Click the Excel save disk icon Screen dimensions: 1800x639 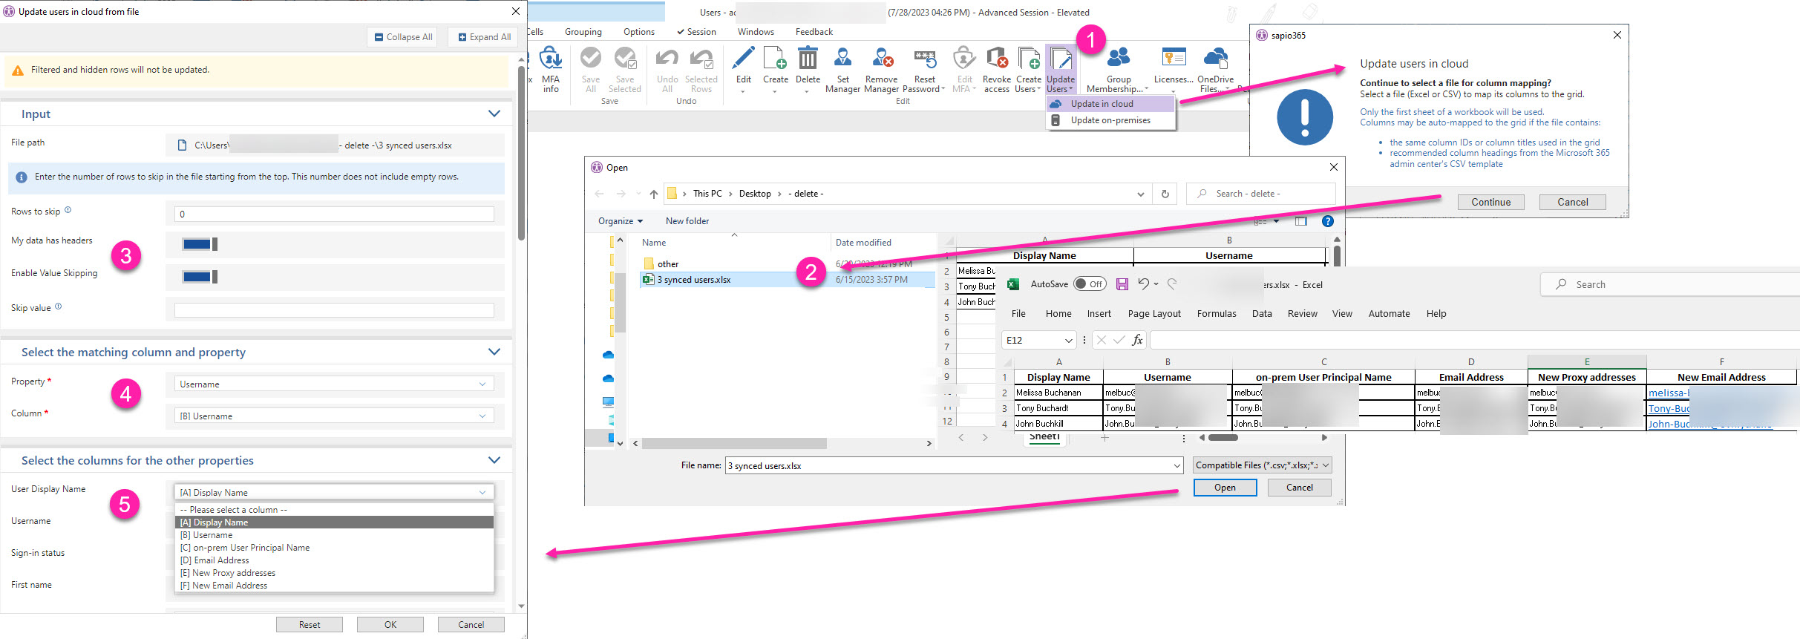[x=1122, y=284]
